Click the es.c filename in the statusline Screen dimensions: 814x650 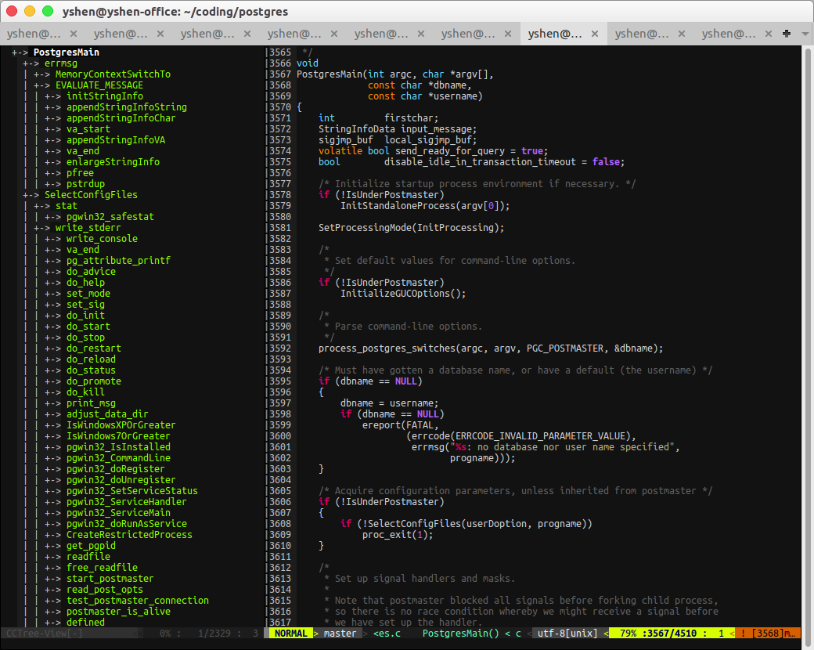pyautogui.click(x=390, y=633)
